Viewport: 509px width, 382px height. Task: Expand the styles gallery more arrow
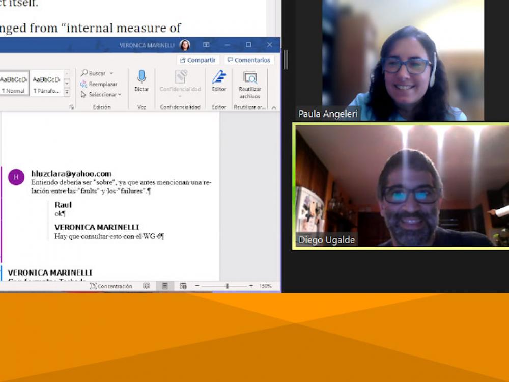pyautogui.click(x=67, y=92)
